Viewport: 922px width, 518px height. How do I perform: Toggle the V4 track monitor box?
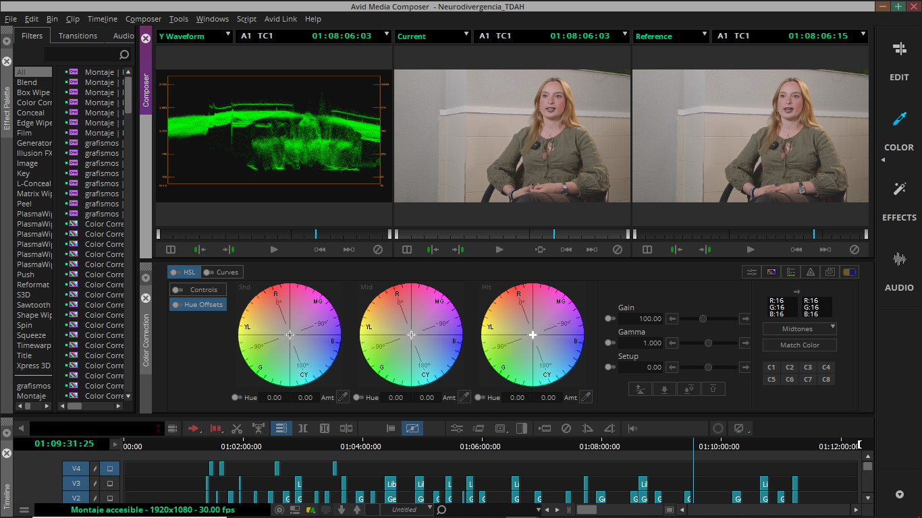(x=111, y=467)
